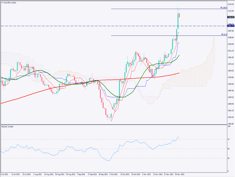235x177 pixels.
Task: Select the current price tag 2106.69
Action: click(x=230, y=17)
